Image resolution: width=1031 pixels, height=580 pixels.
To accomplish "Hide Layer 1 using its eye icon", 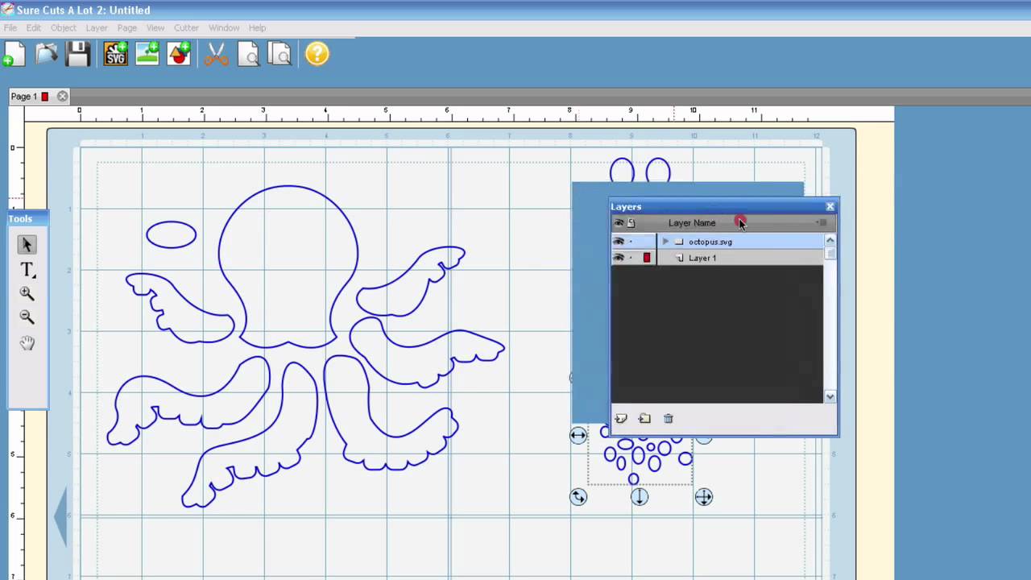I will [x=619, y=258].
